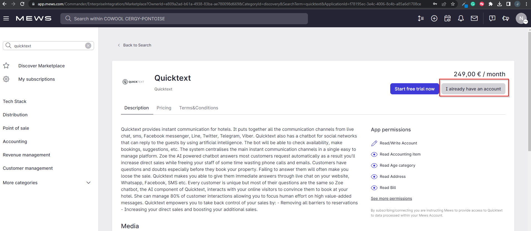Click the add new plus icon
531x231 pixels.
[434, 18]
